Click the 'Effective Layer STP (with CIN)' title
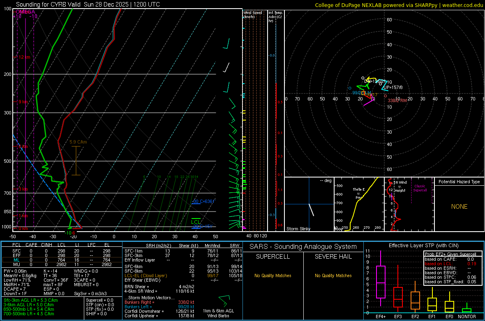The width and height of the screenshot is (485, 321). [423, 246]
